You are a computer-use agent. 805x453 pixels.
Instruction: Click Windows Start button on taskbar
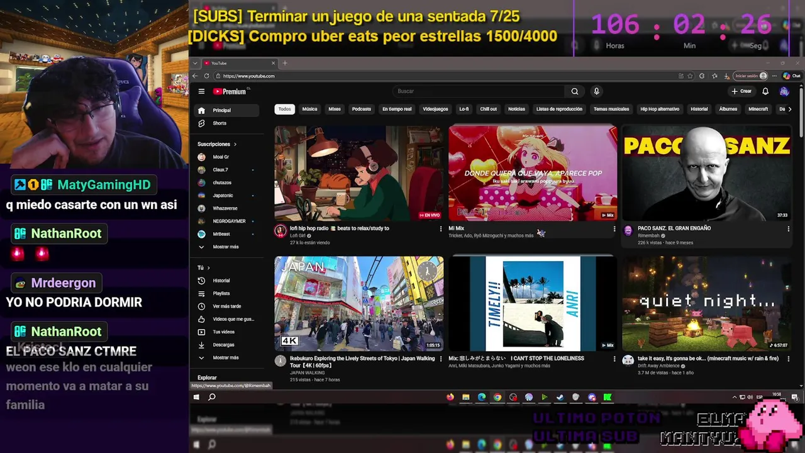(x=196, y=397)
